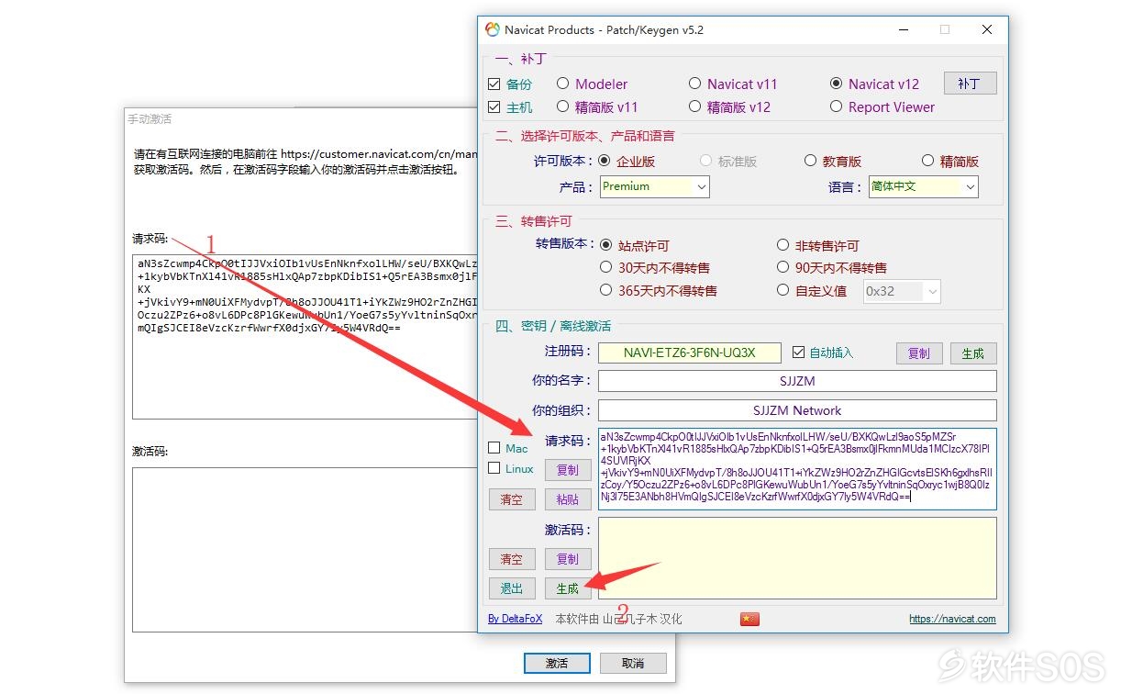The width and height of the screenshot is (1121, 694).
Task: Click 生成 next to the 注册码 field
Action: [x=973, y=353]
